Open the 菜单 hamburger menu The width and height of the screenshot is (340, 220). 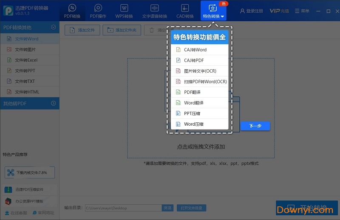point(302,11)
